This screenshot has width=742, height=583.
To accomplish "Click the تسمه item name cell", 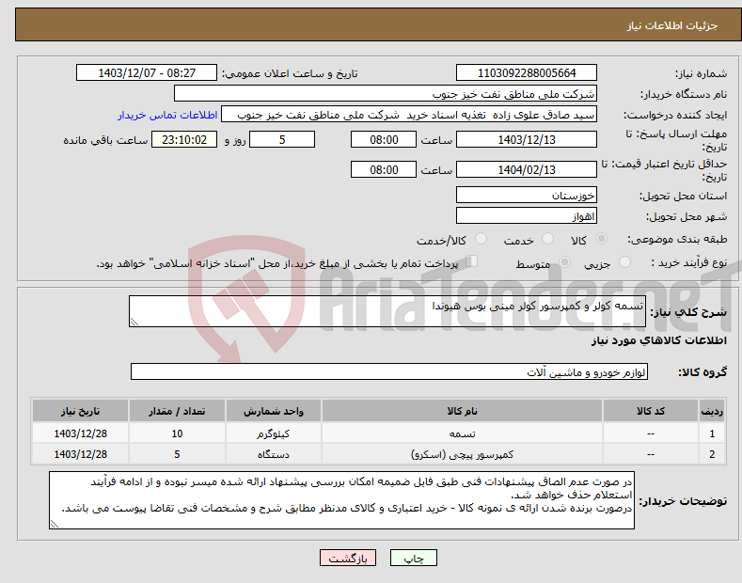I will click(462, 433).
